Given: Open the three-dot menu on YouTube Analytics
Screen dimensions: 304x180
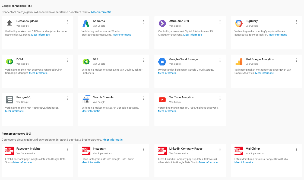Looking at the screenshot, I should tap(220, 98).
